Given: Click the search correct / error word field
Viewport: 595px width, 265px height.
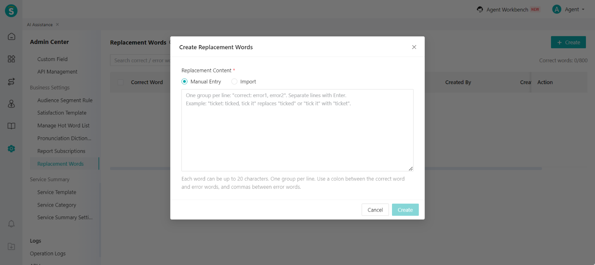Looking at the screenshot, I should [x=140, y=60].
